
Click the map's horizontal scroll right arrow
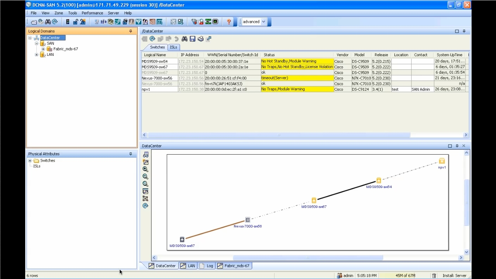461,258
